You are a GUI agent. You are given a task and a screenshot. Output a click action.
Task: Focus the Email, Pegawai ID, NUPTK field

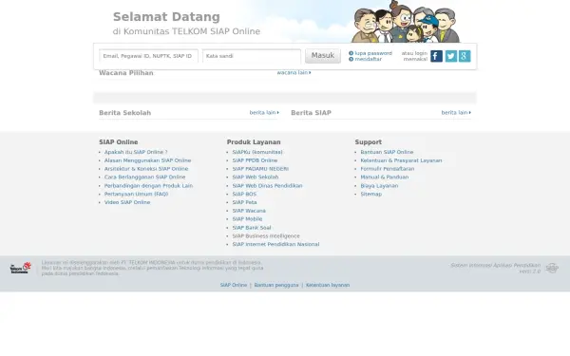(x=149, y=56)
